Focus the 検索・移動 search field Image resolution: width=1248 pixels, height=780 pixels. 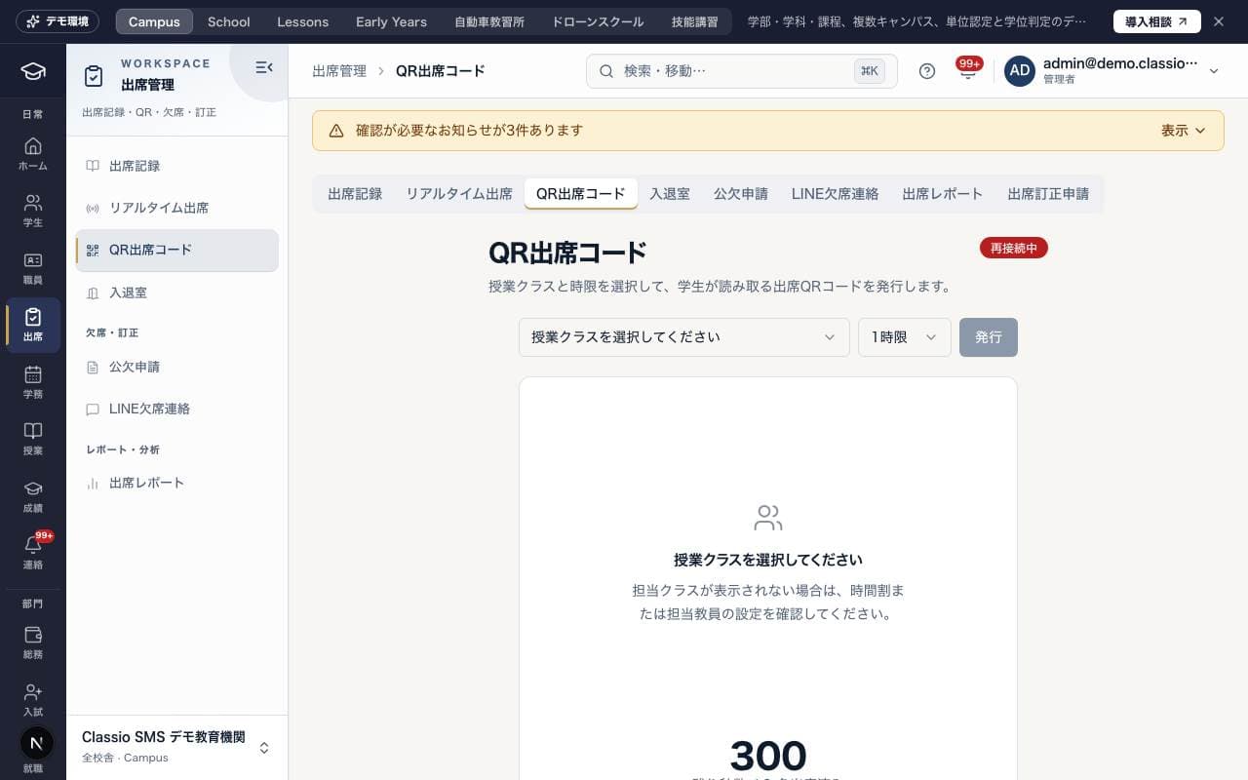(x=742, y=71)
